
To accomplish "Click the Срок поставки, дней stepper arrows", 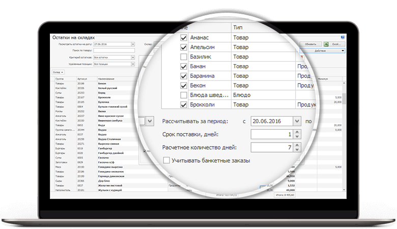I will pyautogui.click(x=297, y=135).
